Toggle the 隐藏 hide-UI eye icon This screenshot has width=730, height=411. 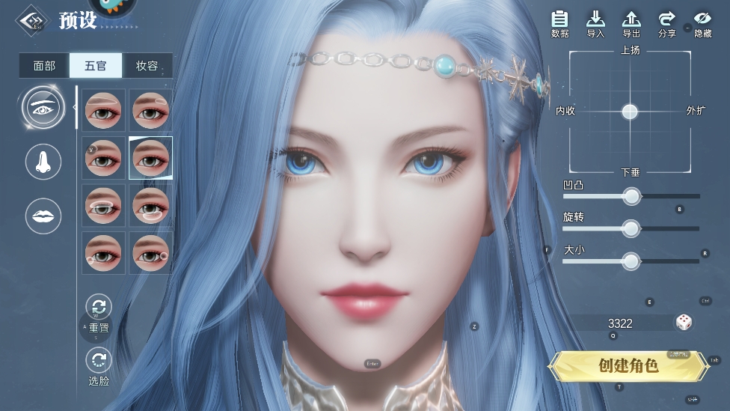702,24
